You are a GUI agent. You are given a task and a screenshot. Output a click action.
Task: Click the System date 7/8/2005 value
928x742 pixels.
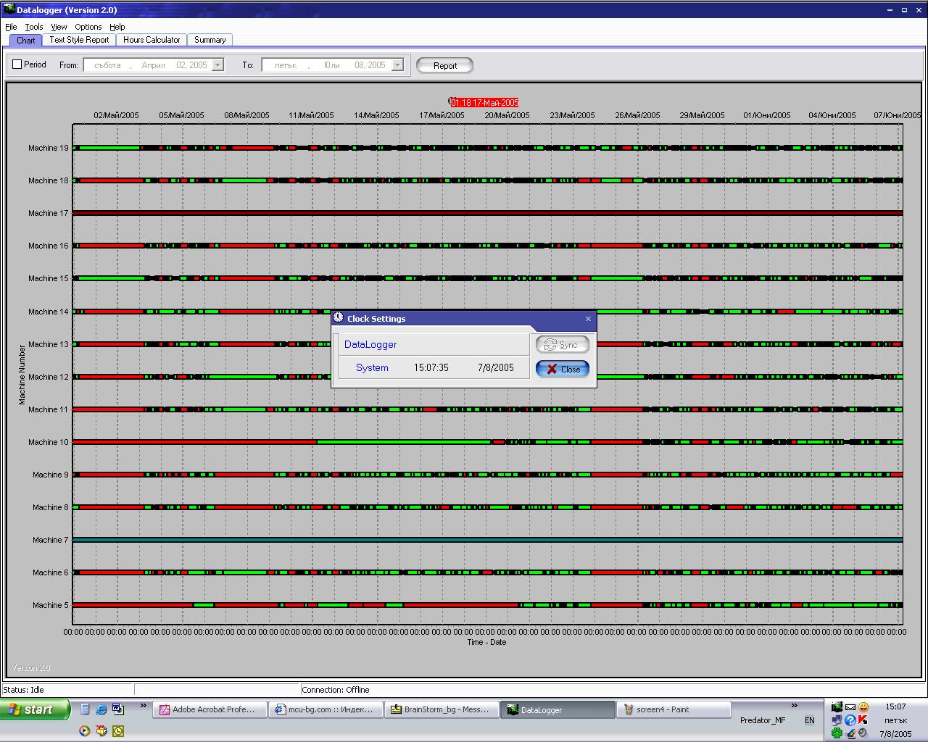pos(496,368)
